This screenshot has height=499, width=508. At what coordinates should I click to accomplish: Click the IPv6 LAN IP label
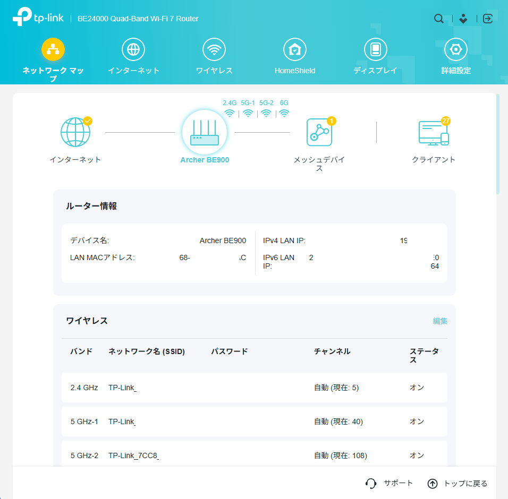tap(278, 262)
